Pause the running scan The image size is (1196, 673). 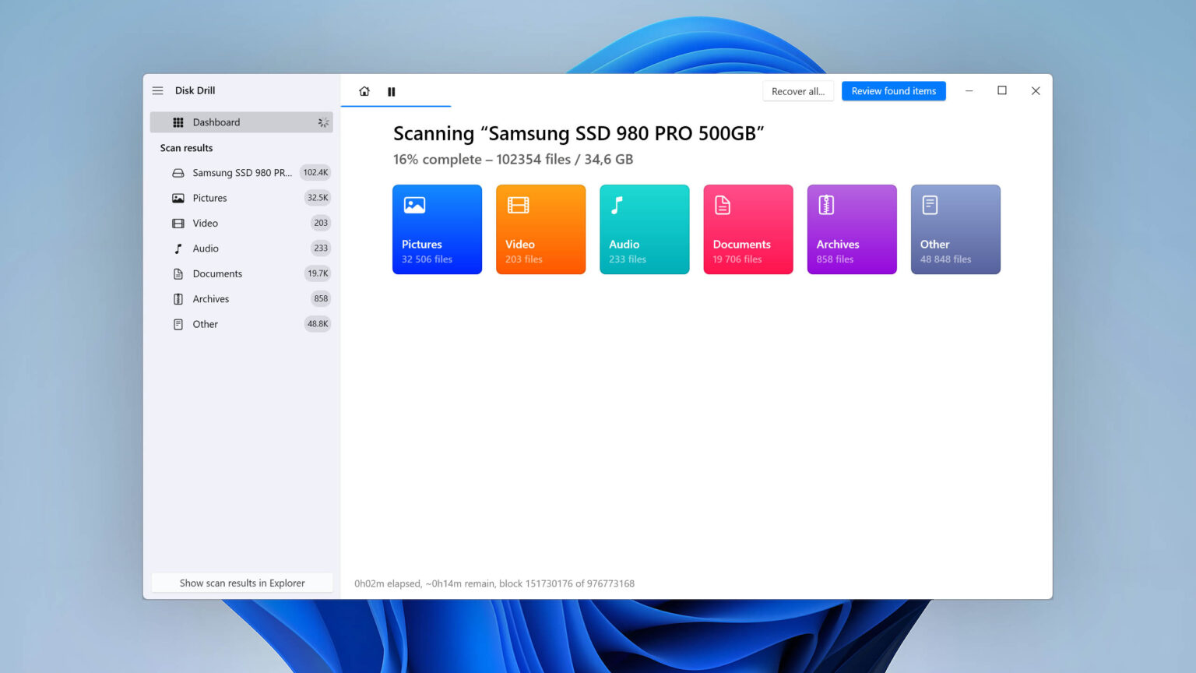point(392,91)
